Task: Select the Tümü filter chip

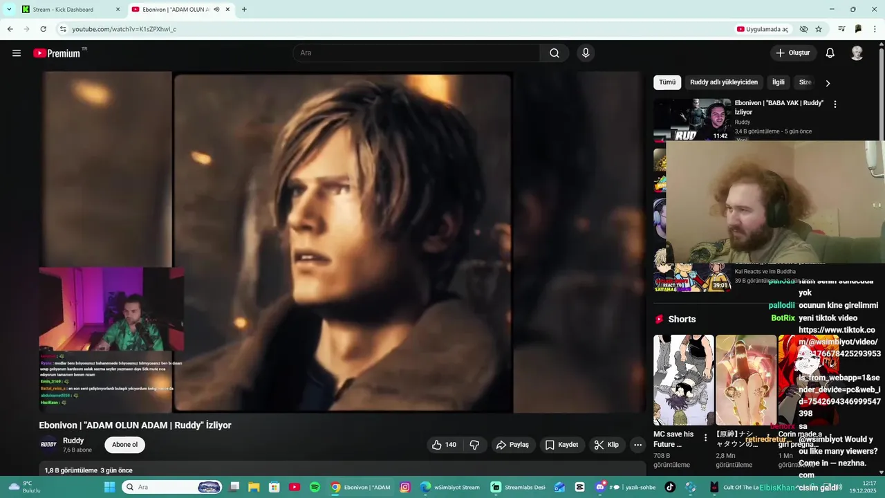Action: tap(667, 82)
